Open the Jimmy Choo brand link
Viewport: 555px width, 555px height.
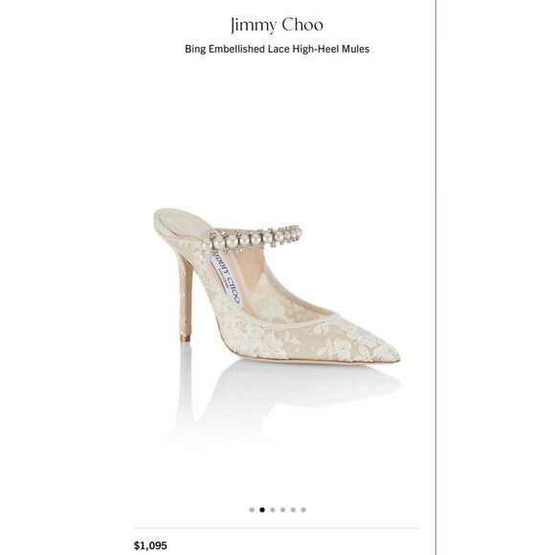[x=277, y=25]
